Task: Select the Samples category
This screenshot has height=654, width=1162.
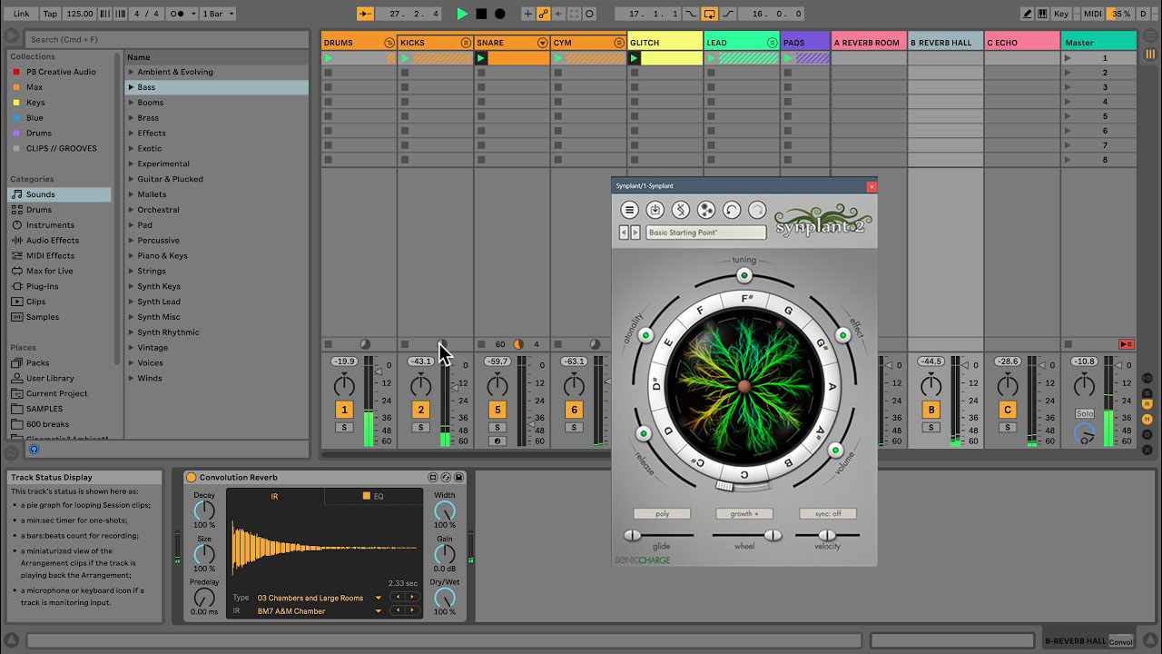Action: tap(59, 317)
